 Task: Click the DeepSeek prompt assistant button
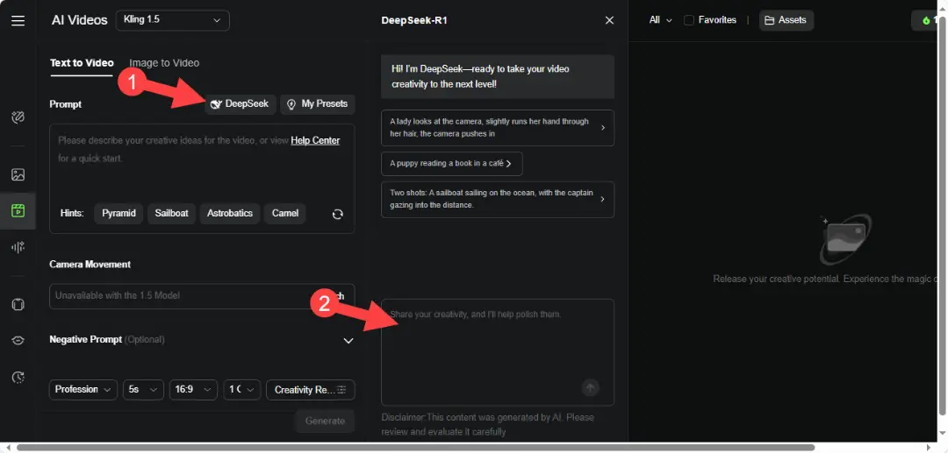pyautogui.click(x=241, y=104)
